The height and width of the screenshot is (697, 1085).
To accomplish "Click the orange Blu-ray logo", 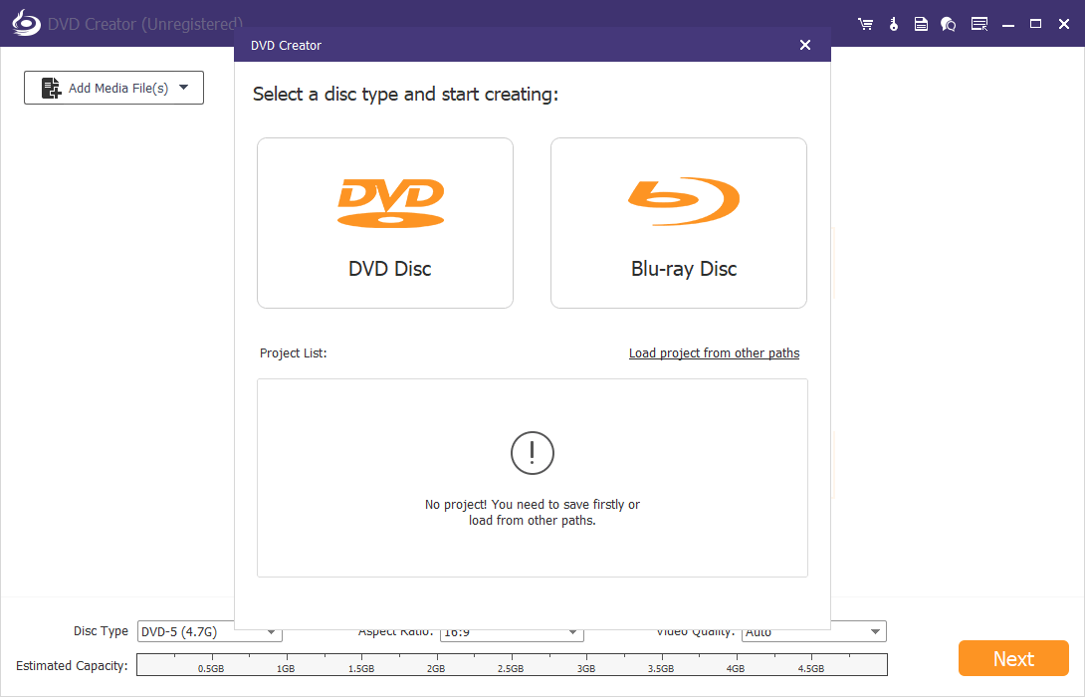I will tap(684, 201).
